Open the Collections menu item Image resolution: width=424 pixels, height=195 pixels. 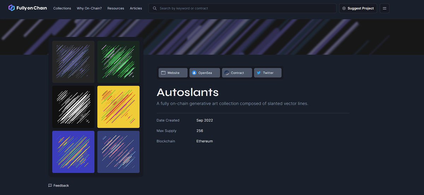pos(62,8)
